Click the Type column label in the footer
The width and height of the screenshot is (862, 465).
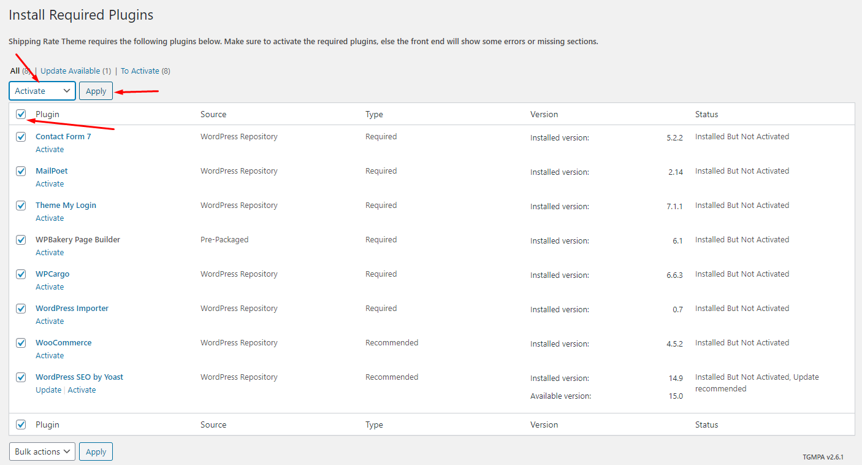(x=374, y=425)
